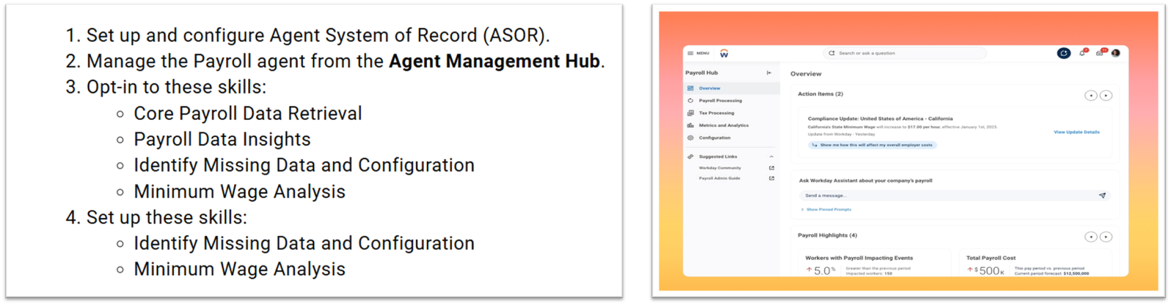This screenshot has height=305, width=1171.
Task: Open the notifications bell icon
Action: [x=1082, y=54]
